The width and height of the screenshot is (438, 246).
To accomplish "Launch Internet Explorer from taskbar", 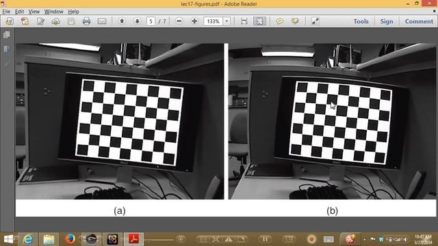I will click(27, 239).
